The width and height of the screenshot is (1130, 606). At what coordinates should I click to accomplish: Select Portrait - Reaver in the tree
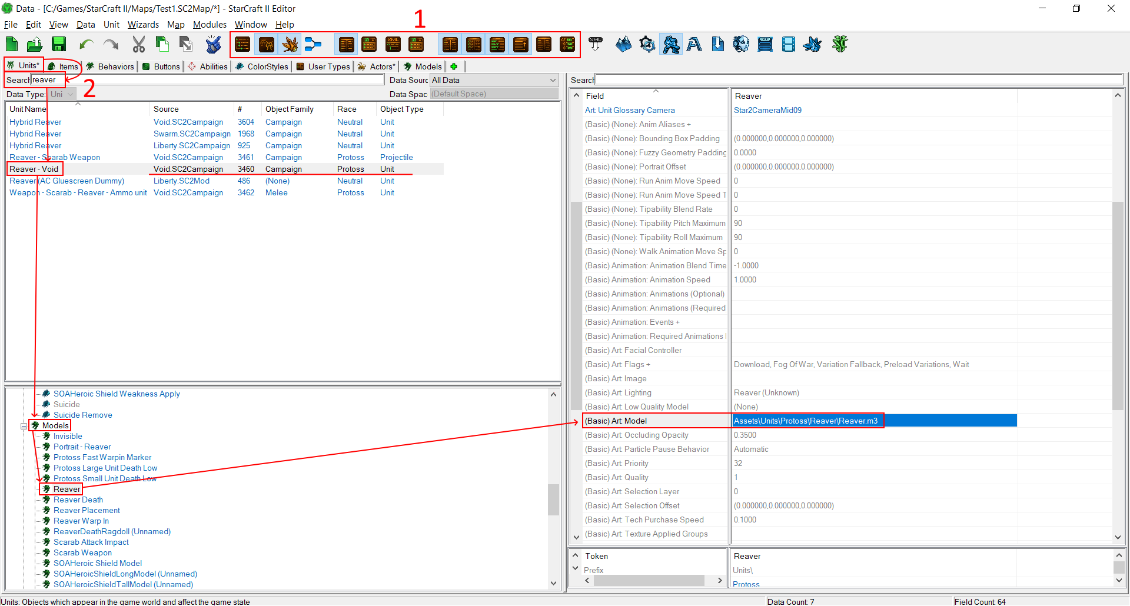pos(82,447)
